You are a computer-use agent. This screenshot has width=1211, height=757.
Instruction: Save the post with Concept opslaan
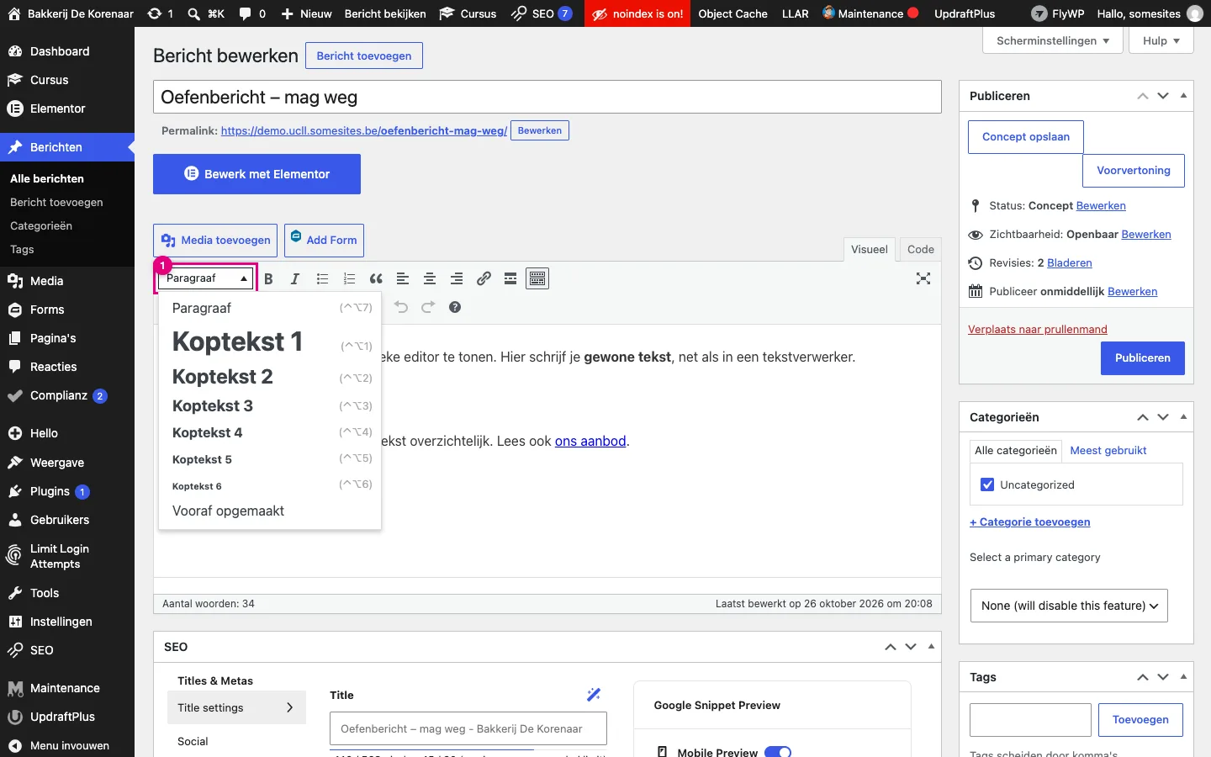(1026, 137)
